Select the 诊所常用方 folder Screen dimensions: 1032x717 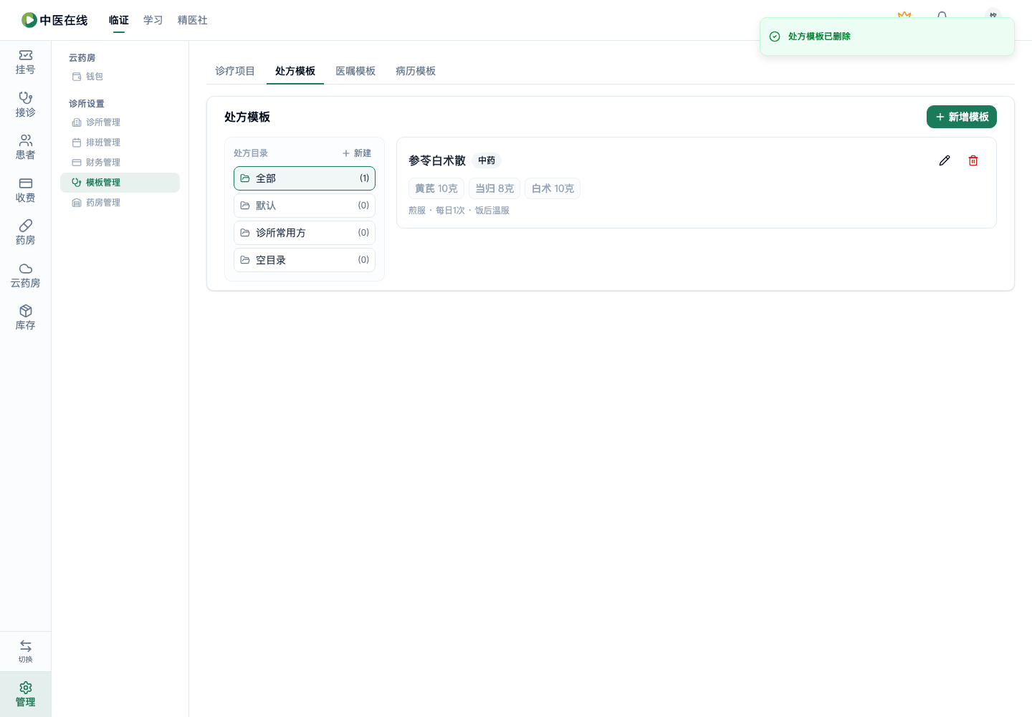(x=305, y=233)
